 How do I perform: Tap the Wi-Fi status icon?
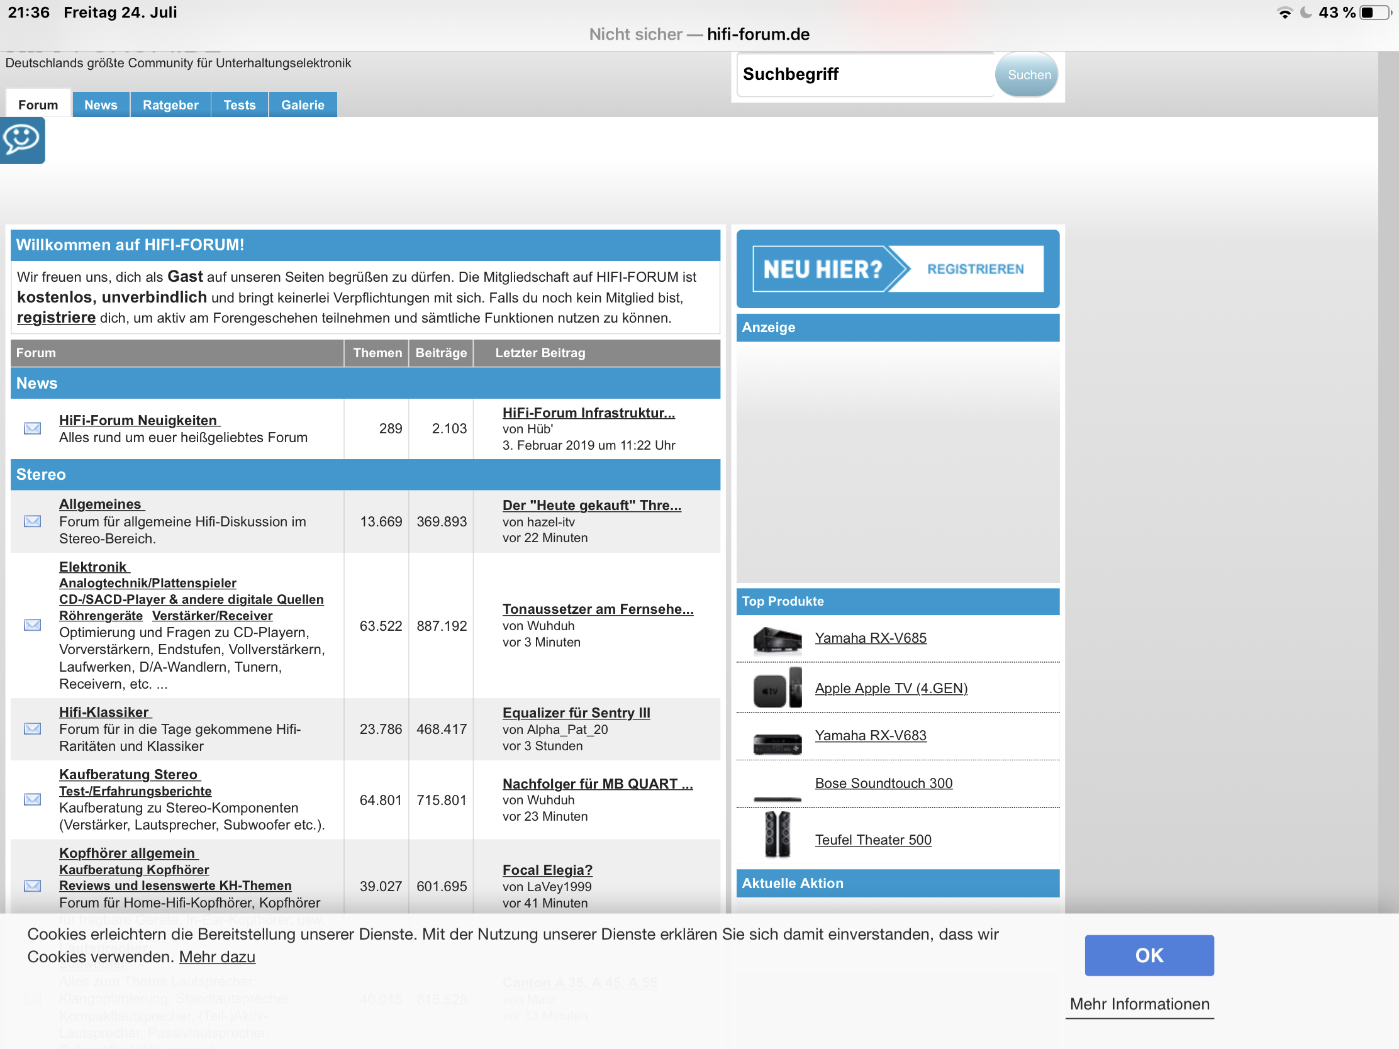click(x=1285, y=13)
